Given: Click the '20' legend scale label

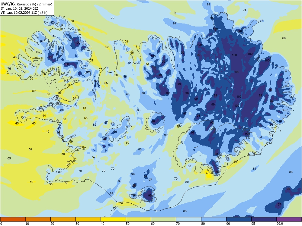Looking at the screenshot, I should tap(52, 224).
